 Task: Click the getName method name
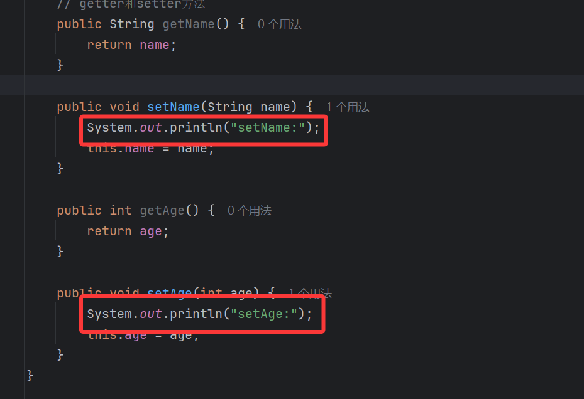pyautogui.click(x=189, y=24)
